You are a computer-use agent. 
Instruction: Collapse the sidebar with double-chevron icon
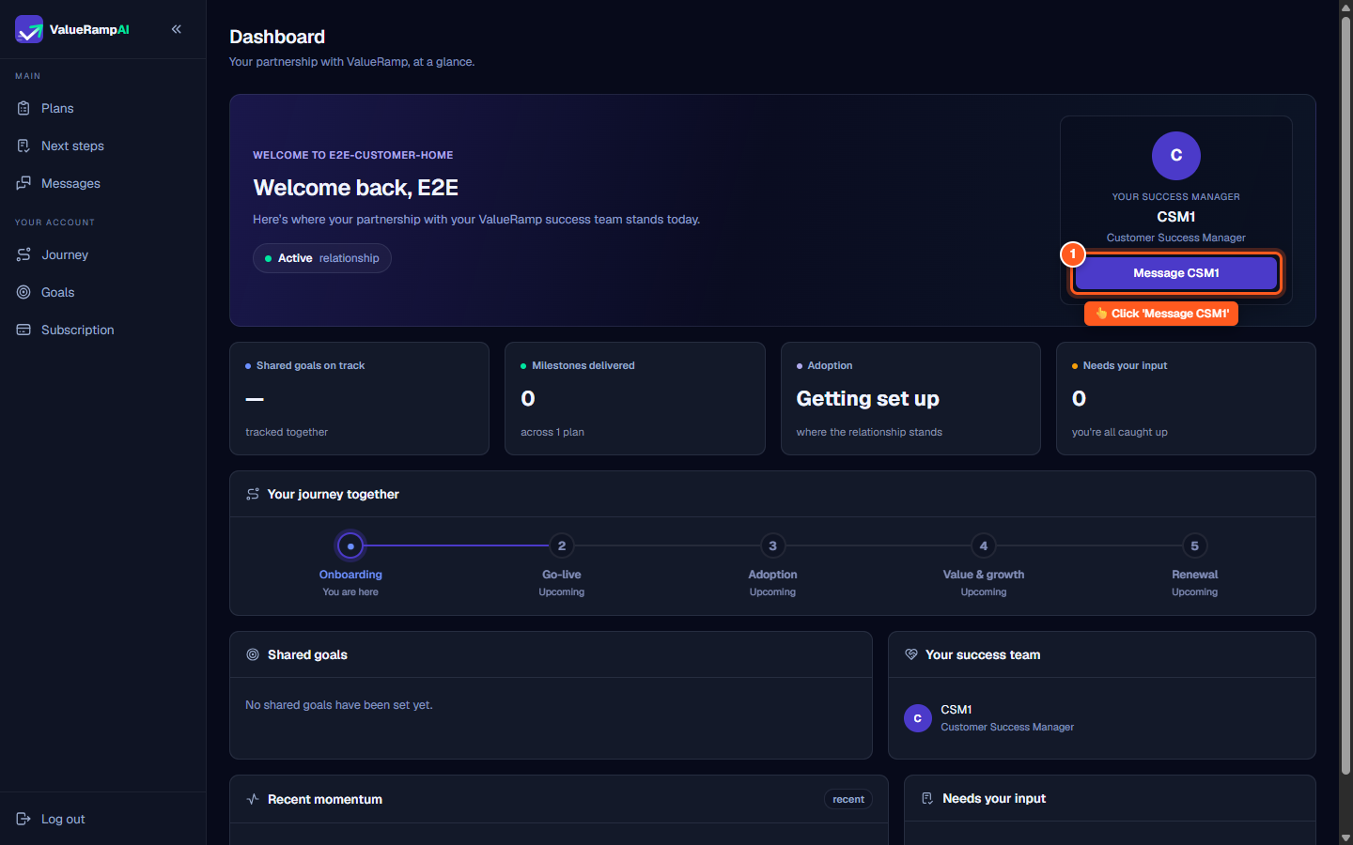pyautogui.click(x=177, y=29)
